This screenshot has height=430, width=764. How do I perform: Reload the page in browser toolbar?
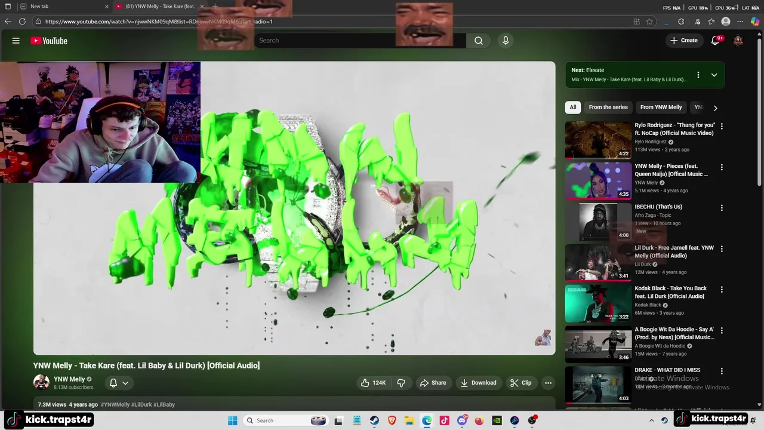pos(22,21)
